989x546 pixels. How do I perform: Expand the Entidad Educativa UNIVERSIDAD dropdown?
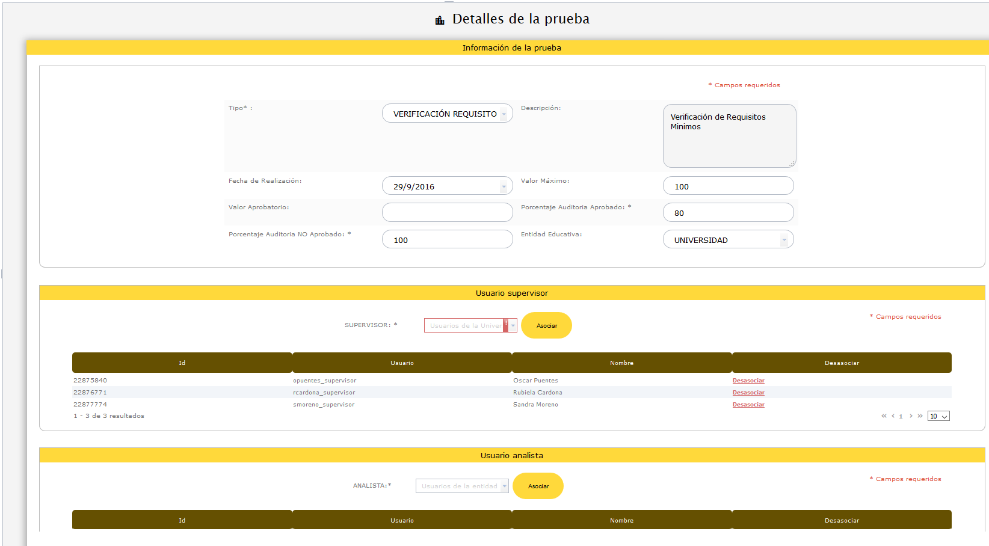coord(728,240)
